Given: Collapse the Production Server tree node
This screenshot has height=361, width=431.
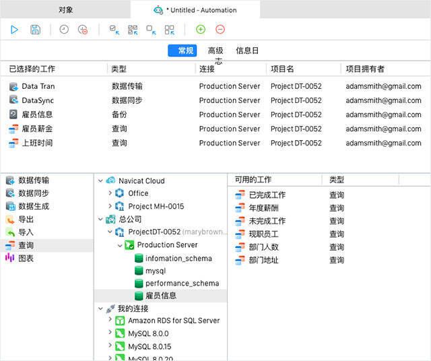Looking at the screenshot, I should point(120,245).
